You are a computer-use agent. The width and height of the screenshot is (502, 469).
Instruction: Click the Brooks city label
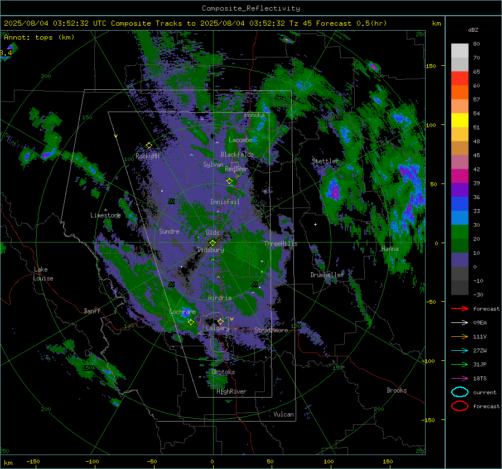[397, 390]
